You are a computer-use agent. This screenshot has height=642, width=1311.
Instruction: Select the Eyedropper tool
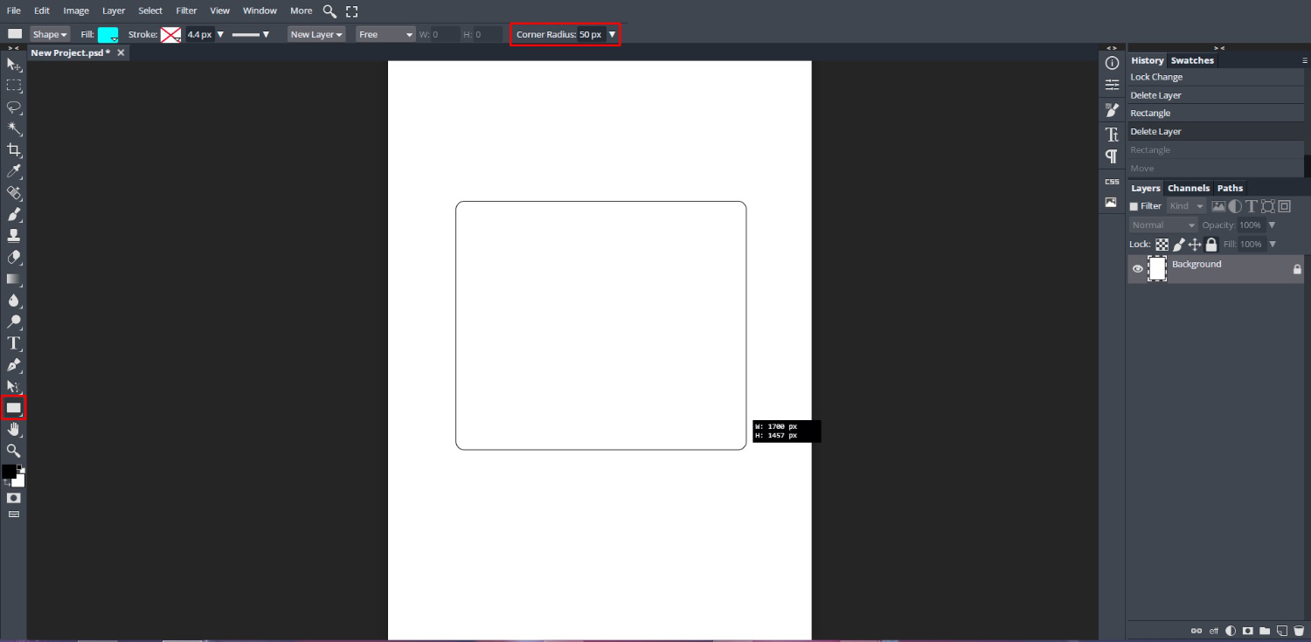[x=14, y=171]
